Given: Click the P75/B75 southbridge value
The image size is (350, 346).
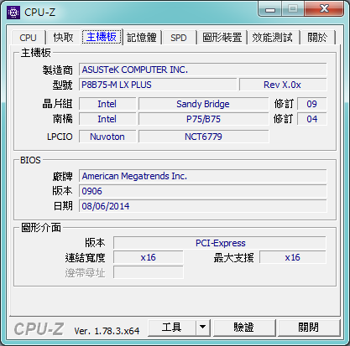Looking at the screenshot, I should pos(203,119).
